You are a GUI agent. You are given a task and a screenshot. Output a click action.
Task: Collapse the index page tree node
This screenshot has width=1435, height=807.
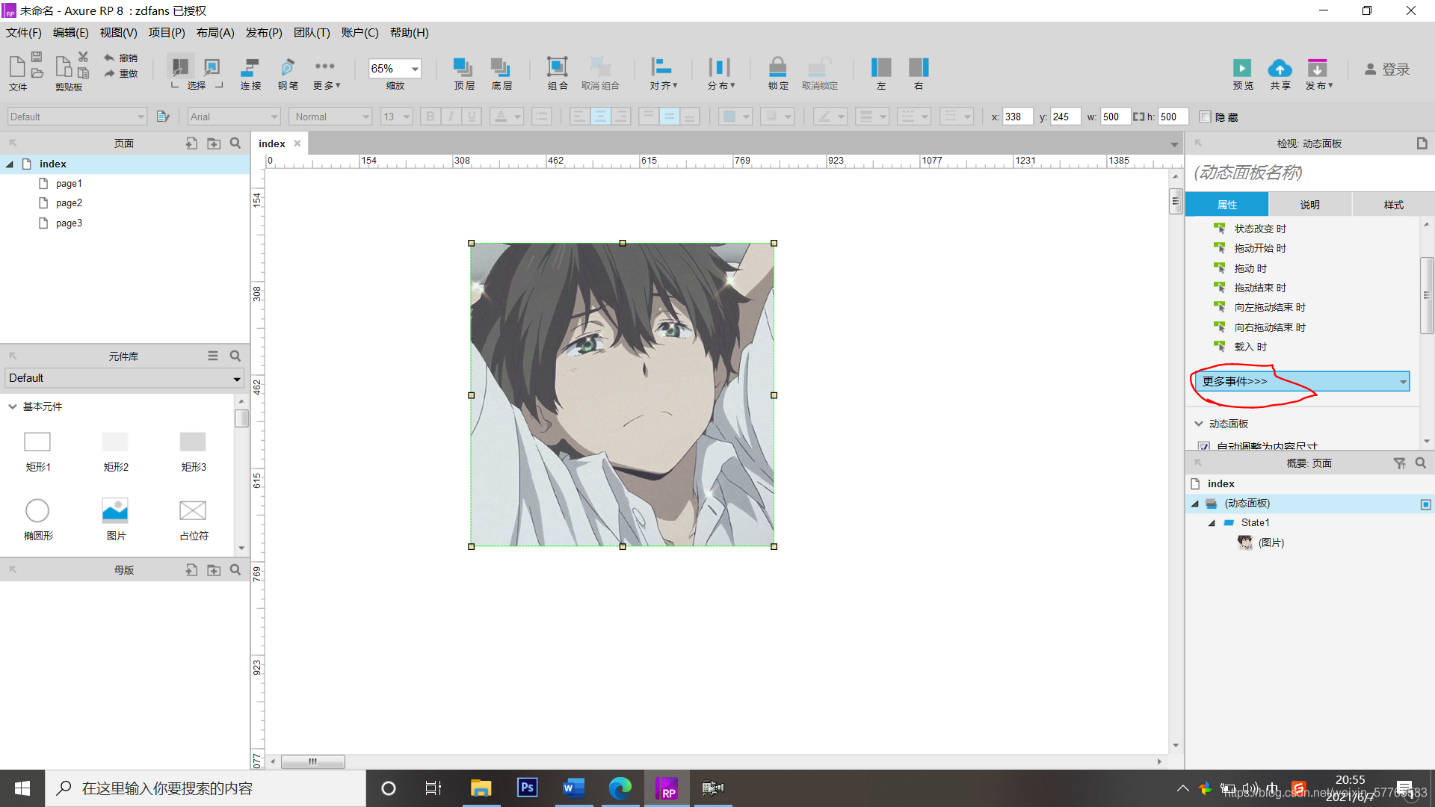(10, 164)
